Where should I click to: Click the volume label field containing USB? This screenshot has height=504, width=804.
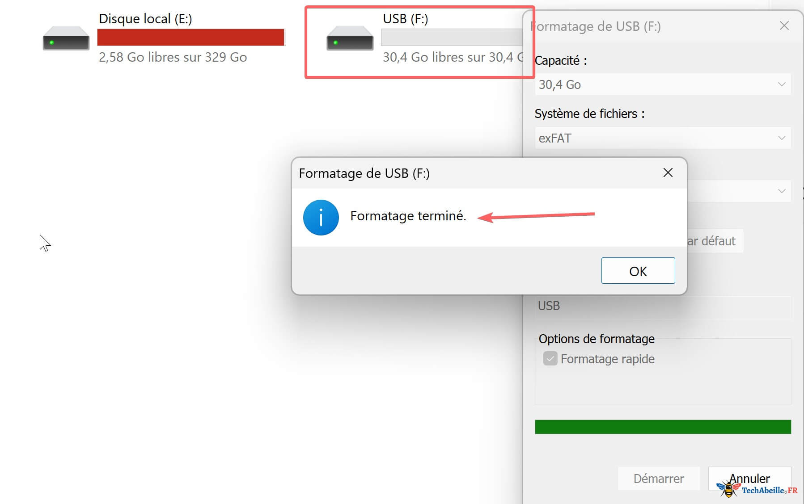(662, 306)
